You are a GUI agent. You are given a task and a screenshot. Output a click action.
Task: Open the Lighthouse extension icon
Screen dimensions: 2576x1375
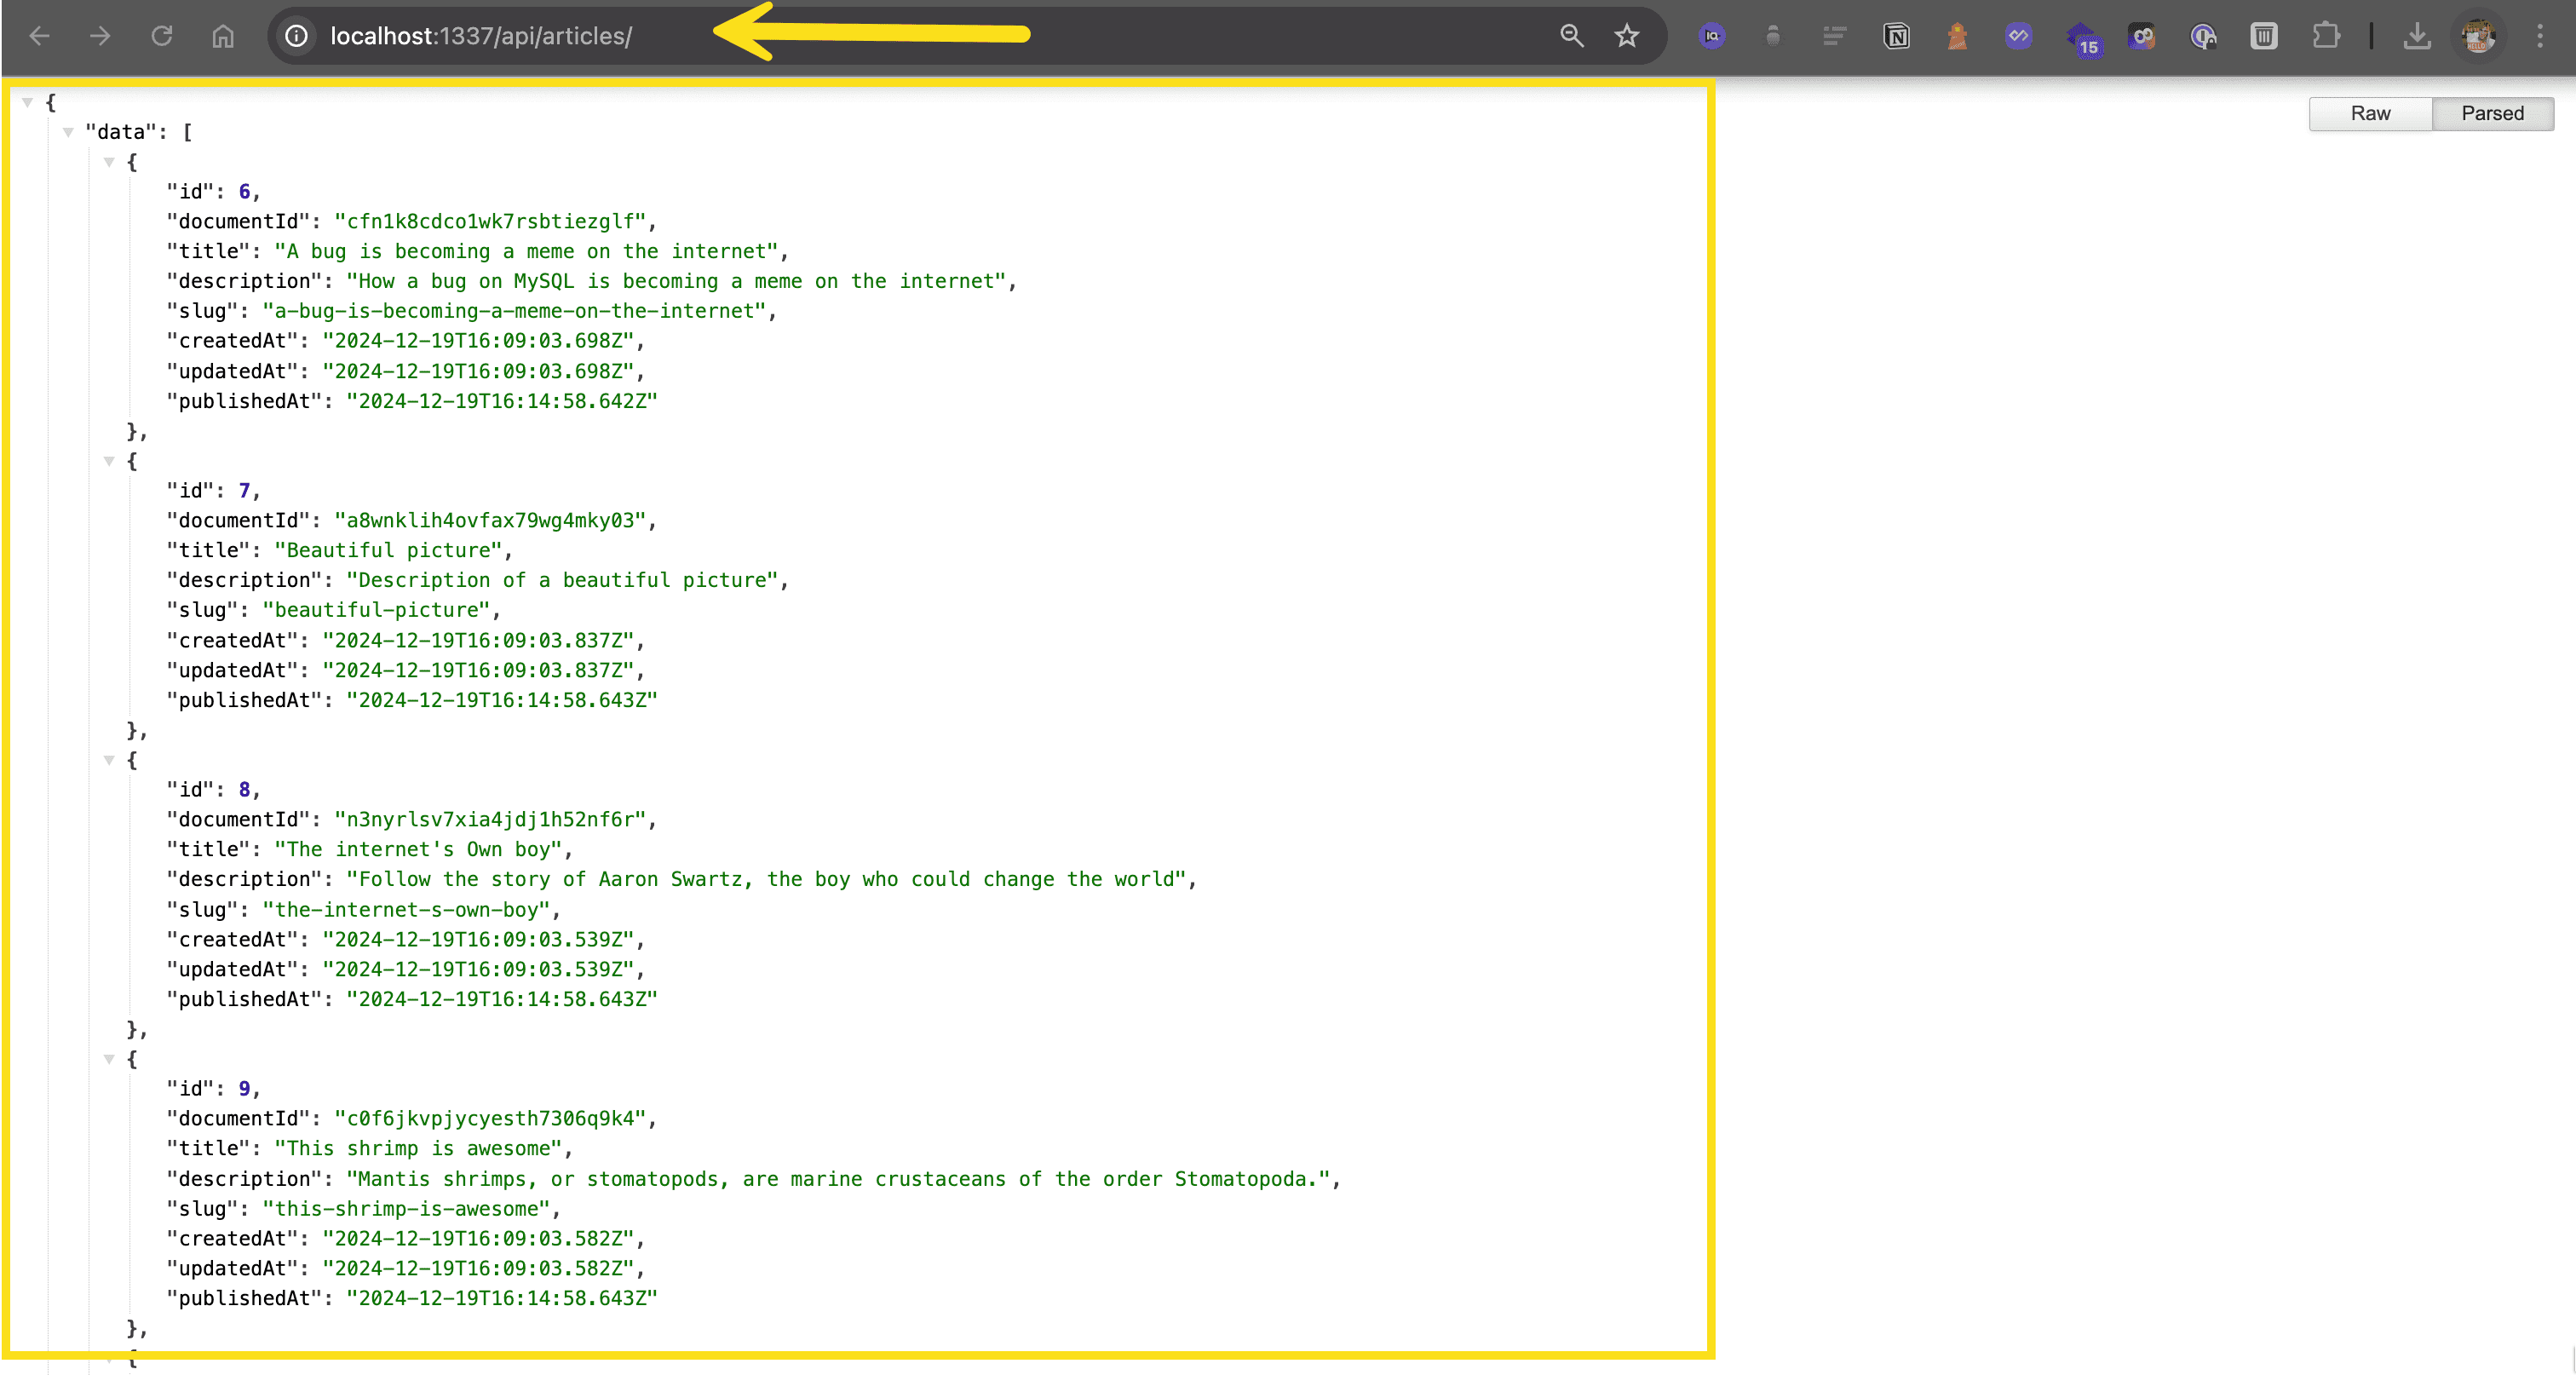pos(1957,37)
